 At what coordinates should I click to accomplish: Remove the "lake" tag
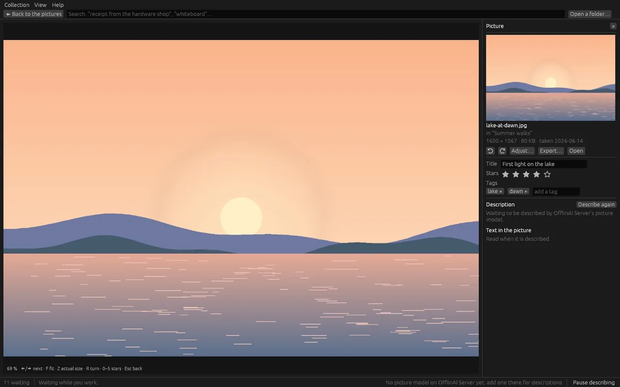tap(501, 191)
